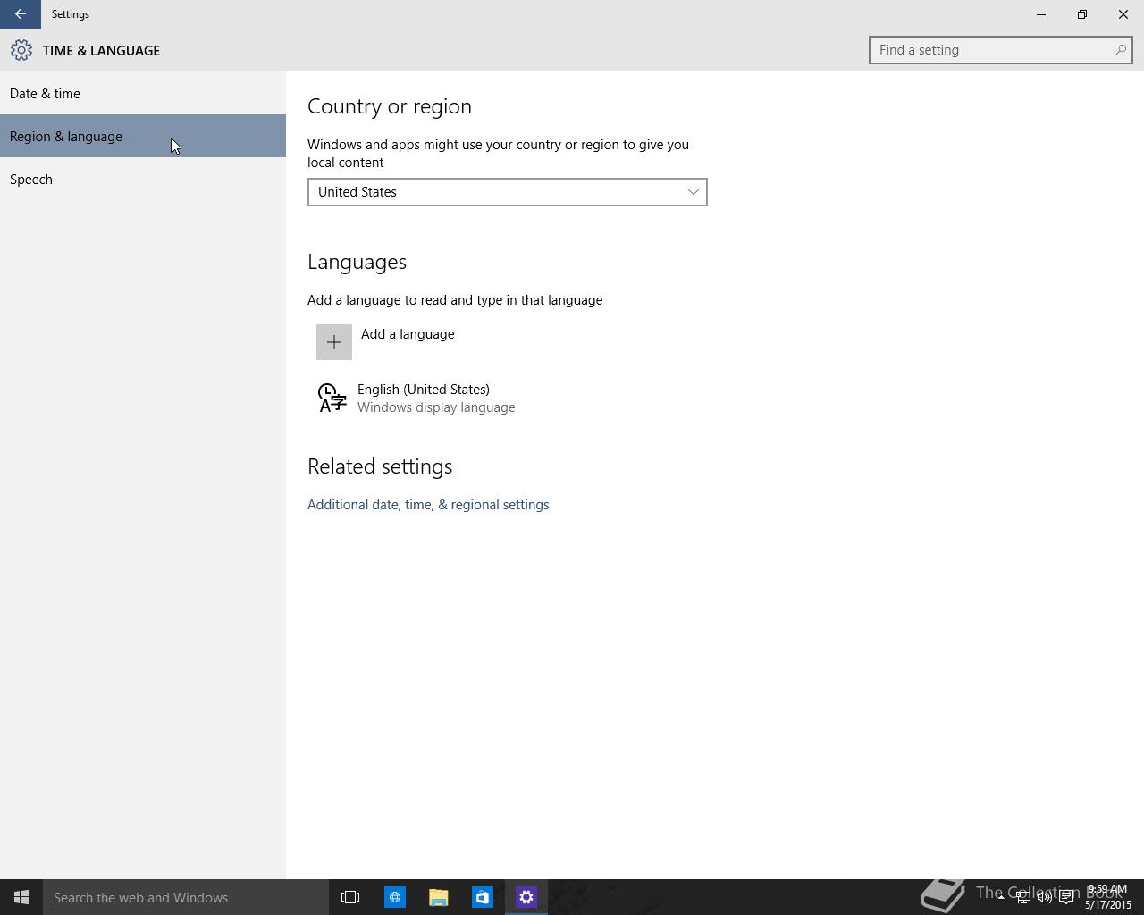
Task: Launch the browser globe icon on the taskbar
Action: [x=394, y=897]
